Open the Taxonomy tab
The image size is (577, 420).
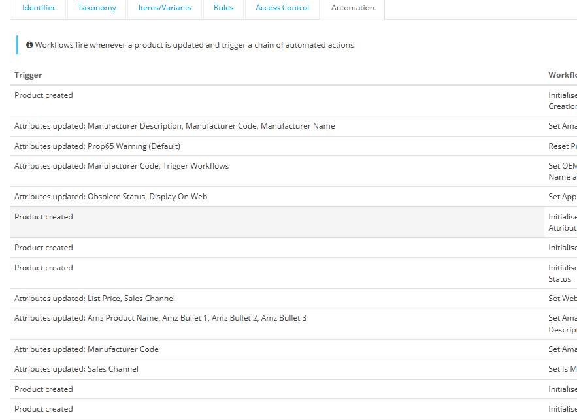(97, 8)
